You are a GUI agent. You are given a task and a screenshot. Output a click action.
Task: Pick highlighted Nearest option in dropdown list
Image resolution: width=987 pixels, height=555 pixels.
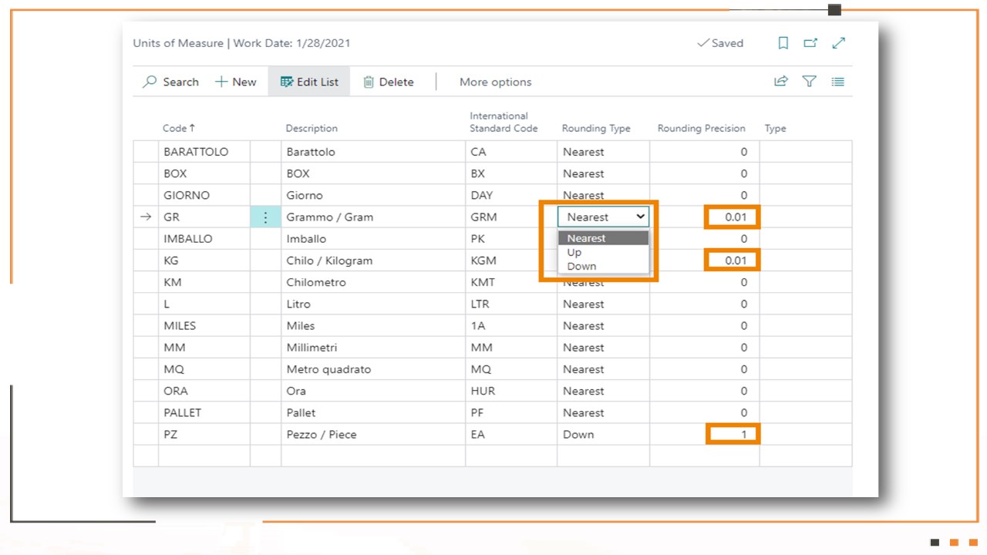[604, 238]
